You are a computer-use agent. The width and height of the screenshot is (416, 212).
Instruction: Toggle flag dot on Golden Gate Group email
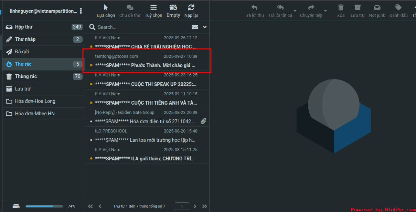(91, 121)
